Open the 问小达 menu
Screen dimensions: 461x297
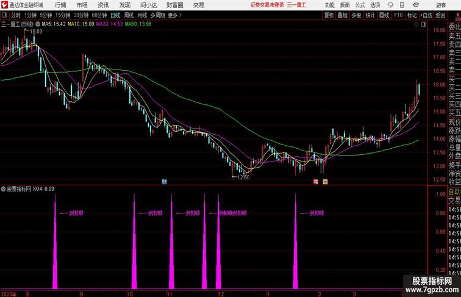pos(148,5)
